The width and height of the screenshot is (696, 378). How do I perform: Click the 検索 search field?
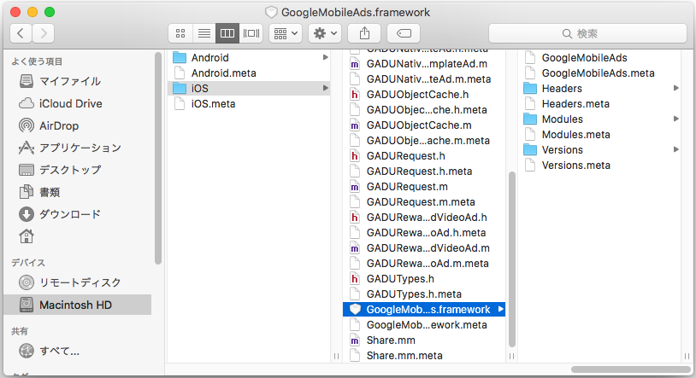[587, 33]
